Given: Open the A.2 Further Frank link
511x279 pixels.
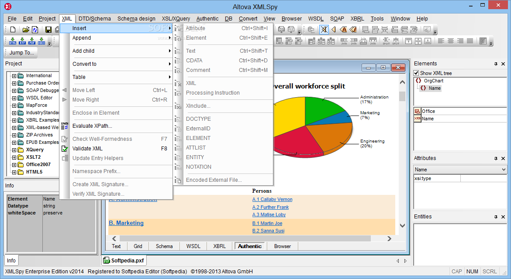Looking at the screenshot, I should click(270, 207).
